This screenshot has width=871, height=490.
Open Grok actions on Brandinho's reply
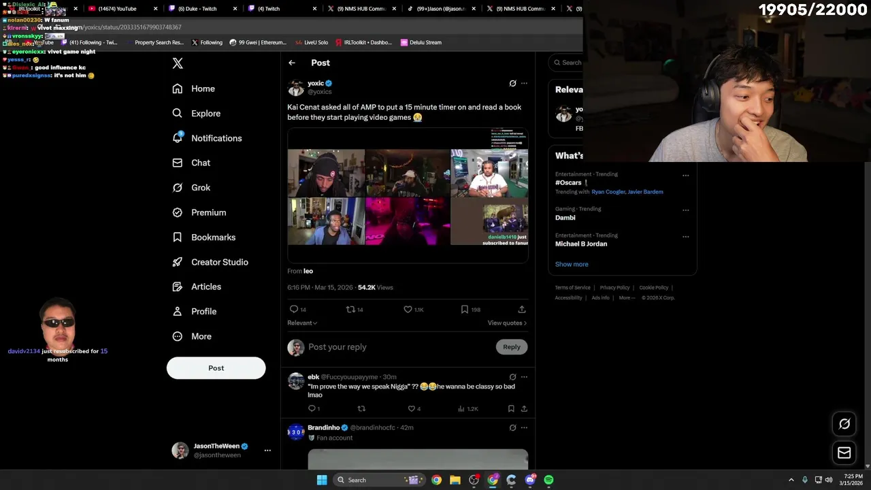[512, 427]
